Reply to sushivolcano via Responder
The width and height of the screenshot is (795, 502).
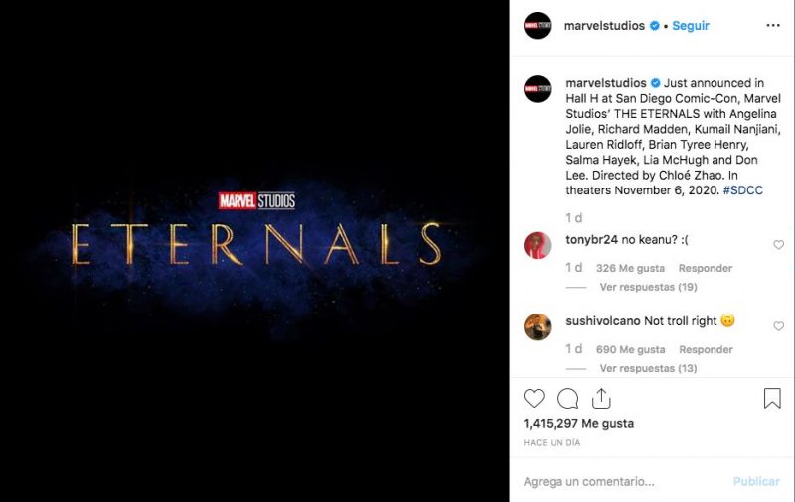(706, 349)
